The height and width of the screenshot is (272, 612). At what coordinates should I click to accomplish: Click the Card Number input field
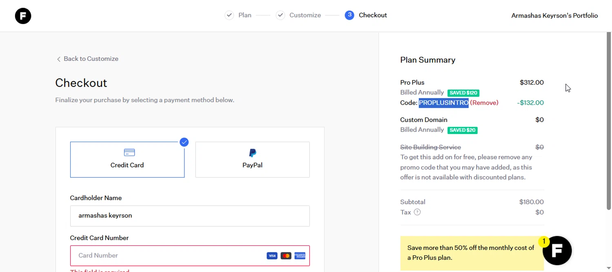190,256
